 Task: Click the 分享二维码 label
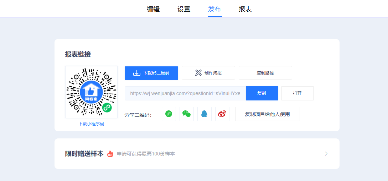click(x=138, y=115)
